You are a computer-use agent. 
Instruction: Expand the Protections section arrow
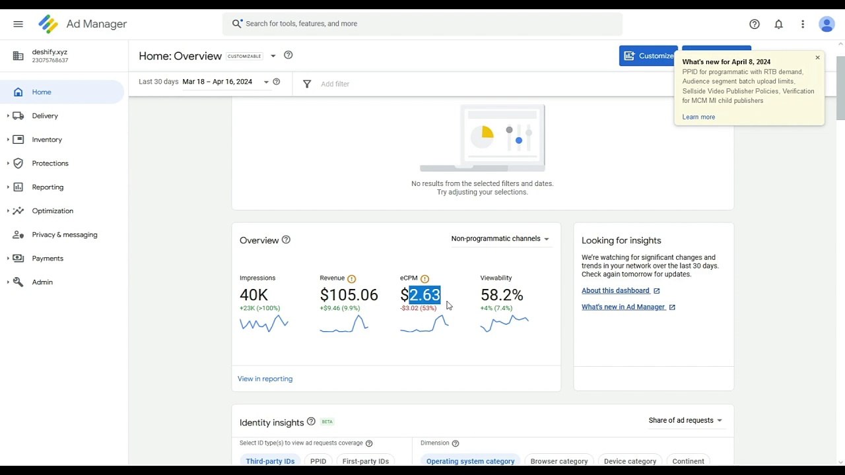click(x=8, y=164)
